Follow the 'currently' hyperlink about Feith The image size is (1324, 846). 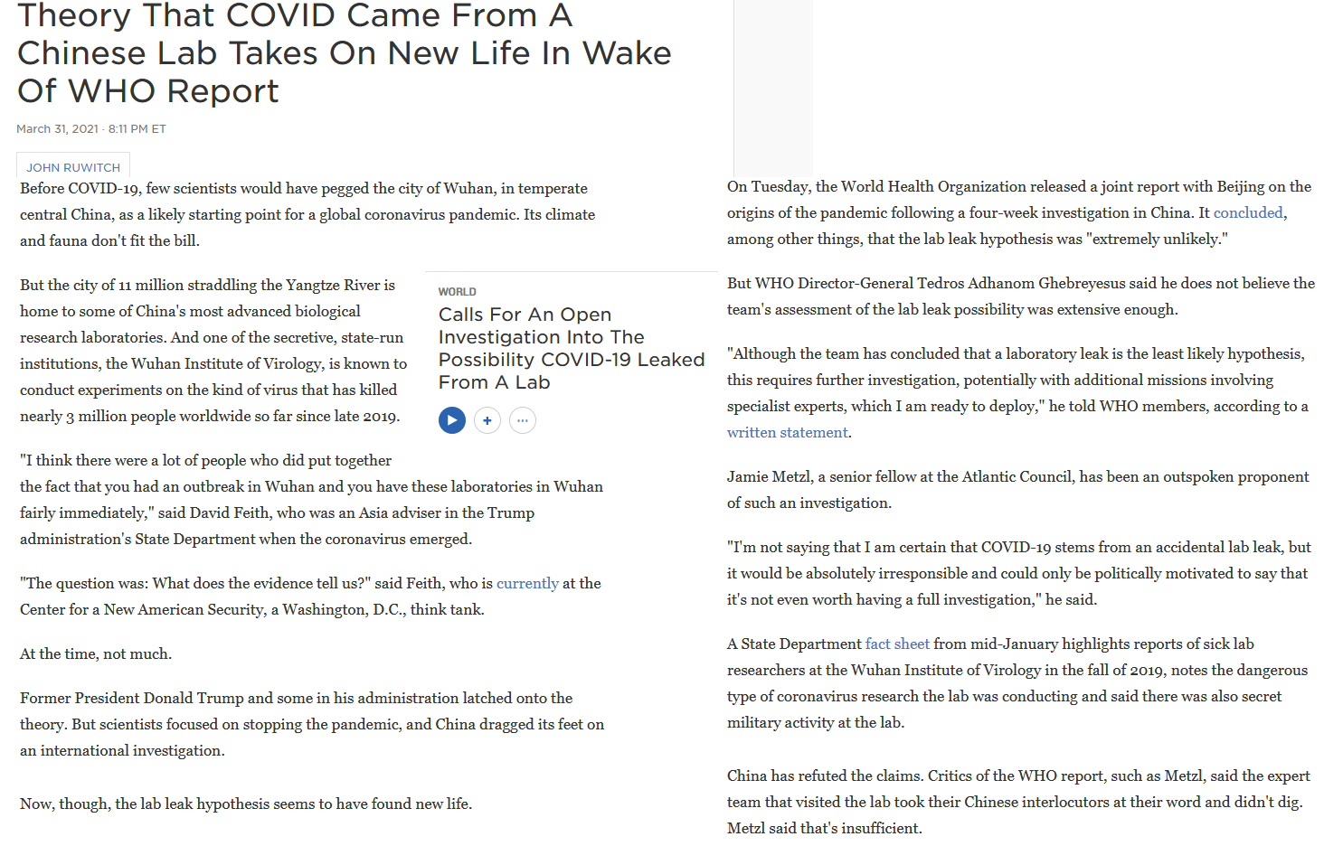point(527,583)
